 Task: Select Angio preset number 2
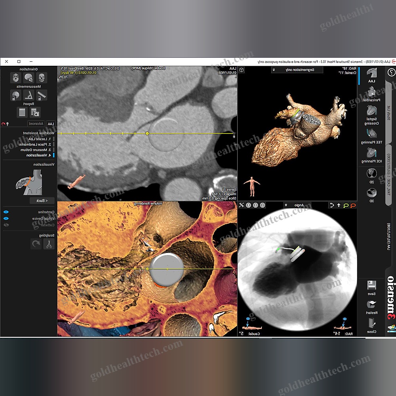pyautogui.click(x=255, y=205)
